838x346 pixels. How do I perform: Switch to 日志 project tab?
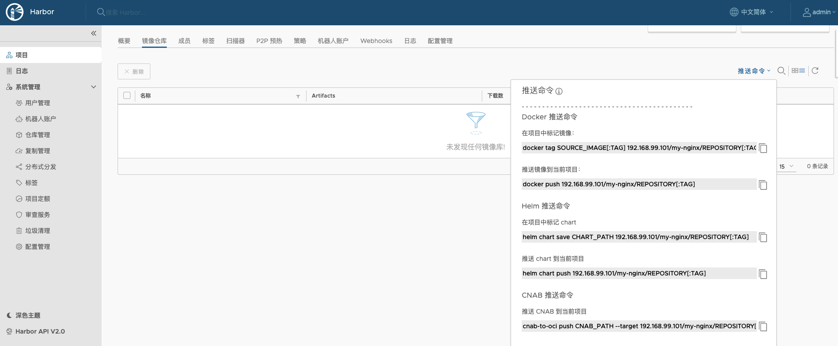click(410, 41)
